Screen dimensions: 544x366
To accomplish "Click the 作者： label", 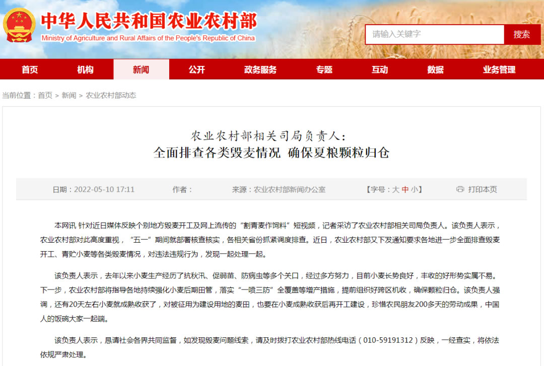I will pyautogui.click(x=182, y=189).
